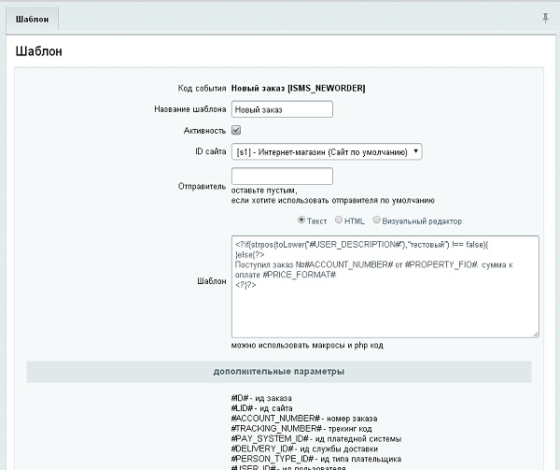Viewport: 560px width, 470px height.
Task: Toggle the Активность checkbox
Action: pos(236,130)
